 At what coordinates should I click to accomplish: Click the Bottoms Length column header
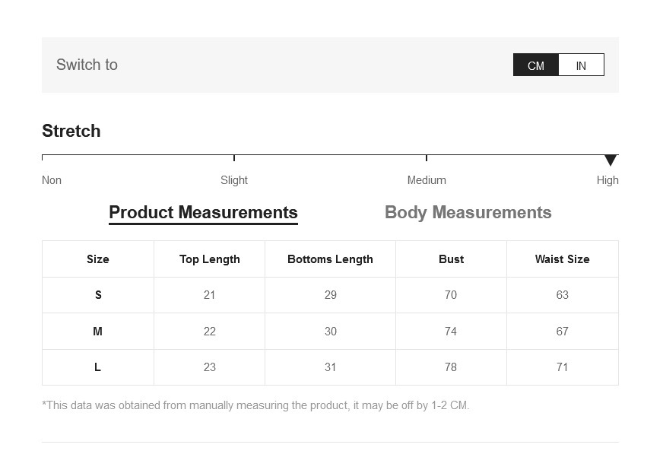tap(330, 259)
